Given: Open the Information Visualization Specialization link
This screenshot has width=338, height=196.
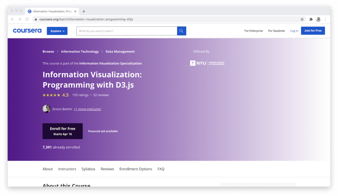Looking at the screenshot, I should [x=111, y=63].
